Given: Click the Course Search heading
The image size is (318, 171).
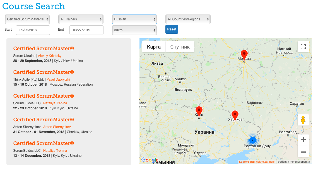Looking at the screenshot, I should 34,6.
